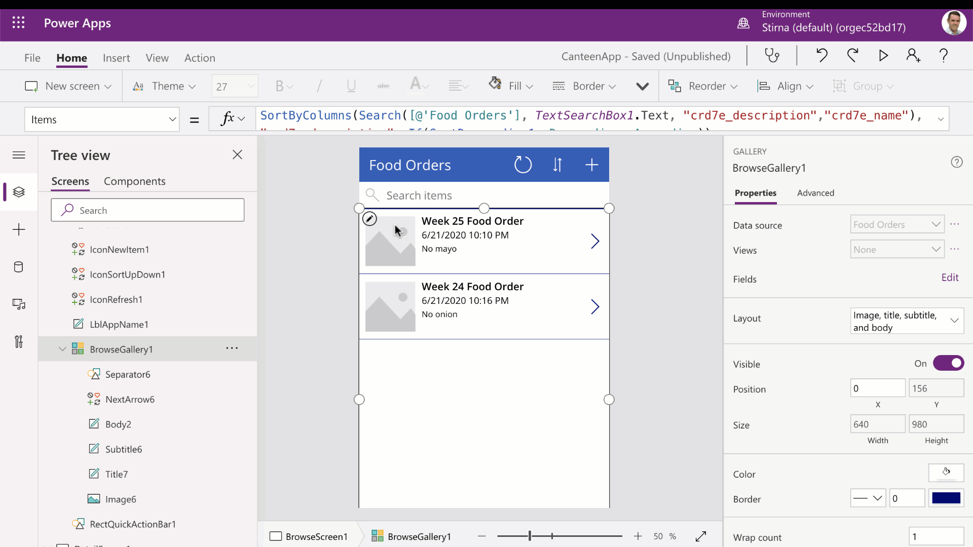The width and height of the screenshot is (973, 547).
Task: Open the New screen dropdown
Action: tap(68, 86)
